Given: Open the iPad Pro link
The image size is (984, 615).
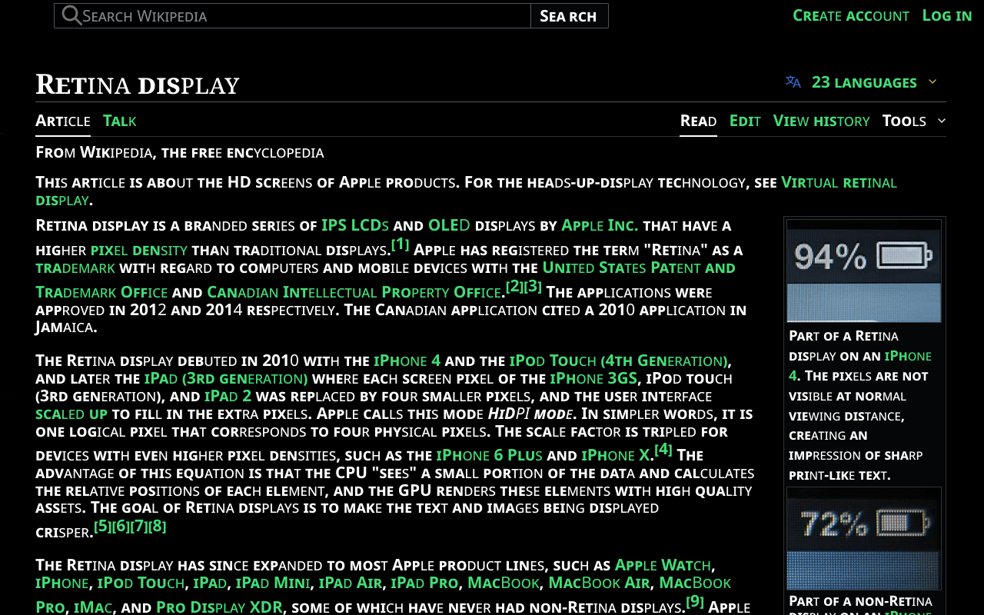Looking at the screenshot, I should pyautogui.click(x=424, y=583).
